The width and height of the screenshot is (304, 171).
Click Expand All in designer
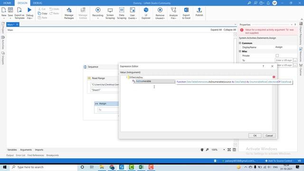point(216,29)
